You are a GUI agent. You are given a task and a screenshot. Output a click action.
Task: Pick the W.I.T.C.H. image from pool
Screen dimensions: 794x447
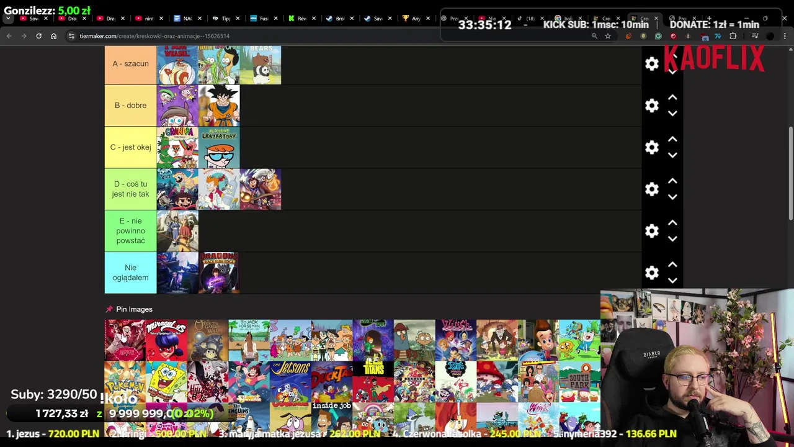click(456, 340)
